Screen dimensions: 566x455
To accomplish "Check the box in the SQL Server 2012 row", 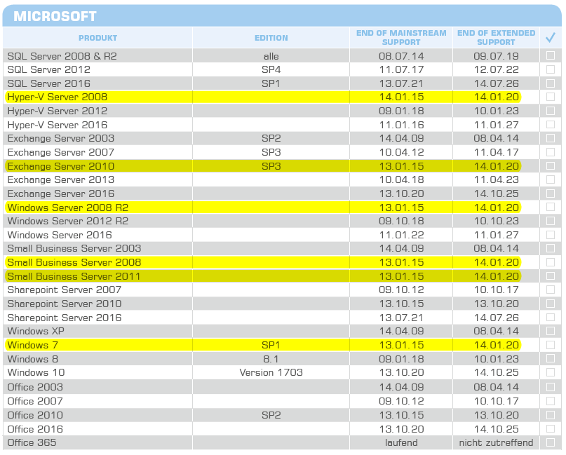I will pyautogui.click(x=551, y=69).
